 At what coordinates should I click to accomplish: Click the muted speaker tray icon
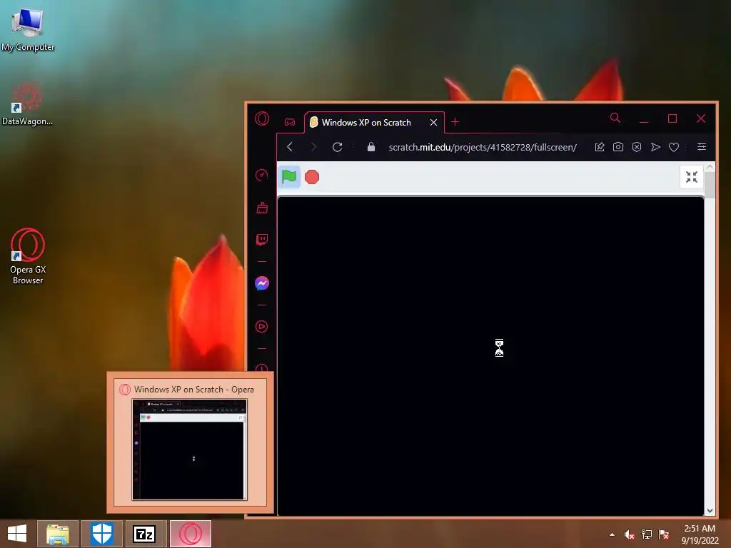[x=630, y=534]
